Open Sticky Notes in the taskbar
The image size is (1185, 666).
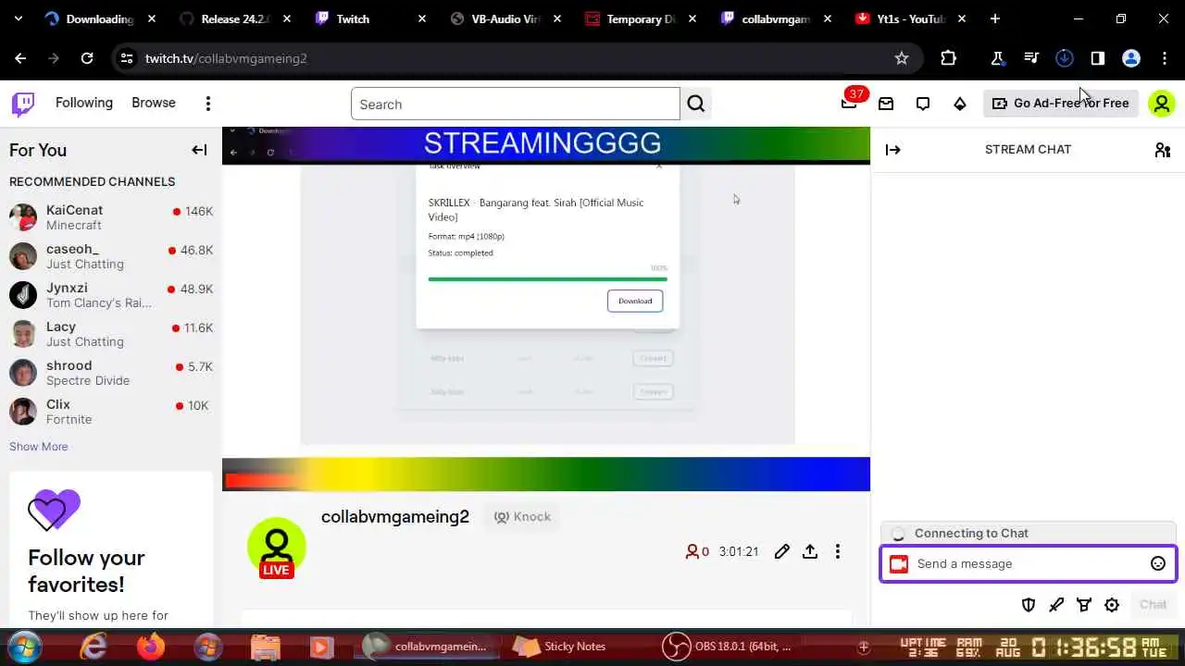[x=560, y=647]
